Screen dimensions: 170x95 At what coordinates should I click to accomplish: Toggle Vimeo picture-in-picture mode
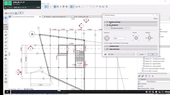[159, 92]
